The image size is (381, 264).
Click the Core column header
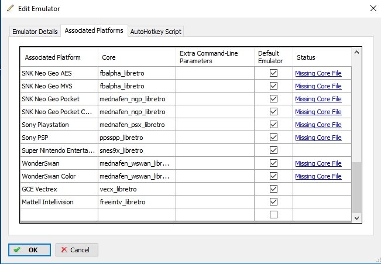pos(137,57)
